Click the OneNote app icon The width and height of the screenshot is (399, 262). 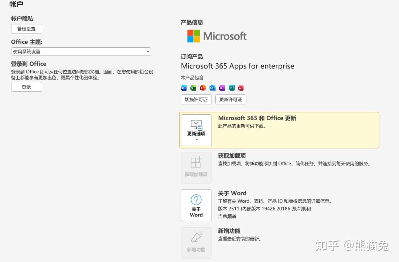(x=222, y=88)
